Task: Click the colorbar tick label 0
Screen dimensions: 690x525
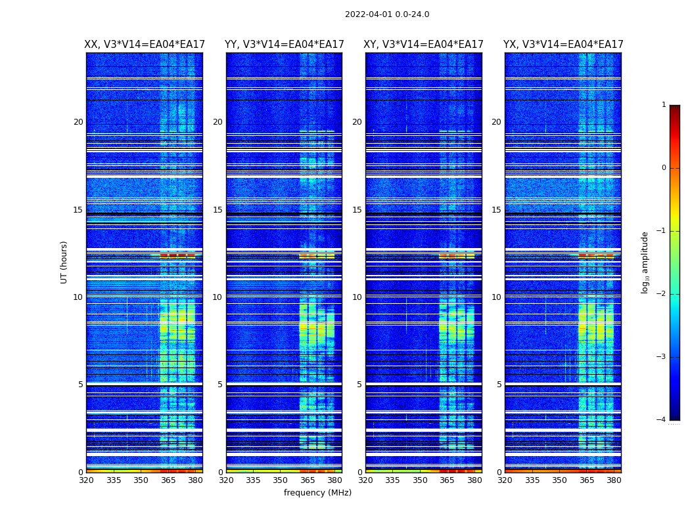Action: (x=664, y=168)
